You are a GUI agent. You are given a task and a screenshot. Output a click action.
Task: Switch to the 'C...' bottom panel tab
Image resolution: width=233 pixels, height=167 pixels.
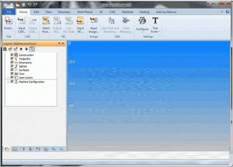[x=62, y=149]
